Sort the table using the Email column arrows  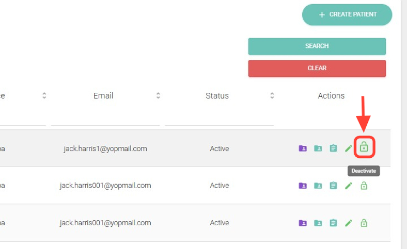tap(158, 95)
